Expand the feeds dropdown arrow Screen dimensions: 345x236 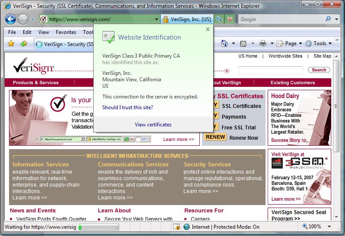253,43
